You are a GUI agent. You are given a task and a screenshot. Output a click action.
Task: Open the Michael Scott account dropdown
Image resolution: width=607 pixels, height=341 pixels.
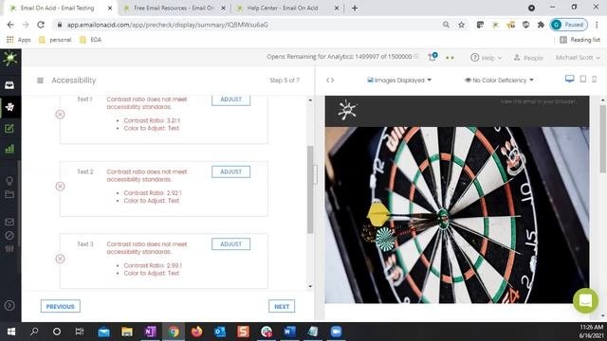578,57
